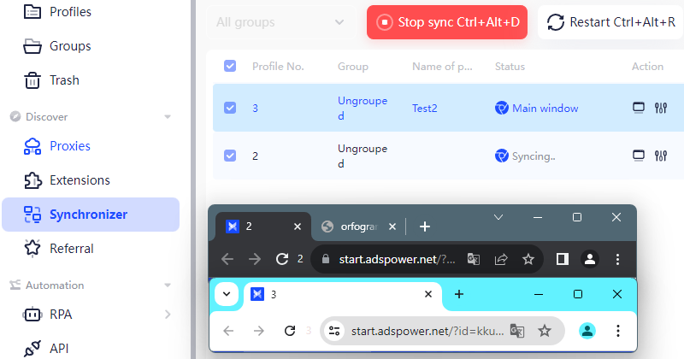Click the Test2 profile name
The image size is (684, 359).
coord(424,109)
